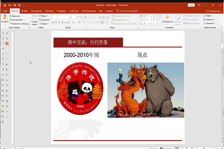Click the Save icon in quick access toolbar
The height and width of the screenshot is (149, 224).
click(5, 5)
